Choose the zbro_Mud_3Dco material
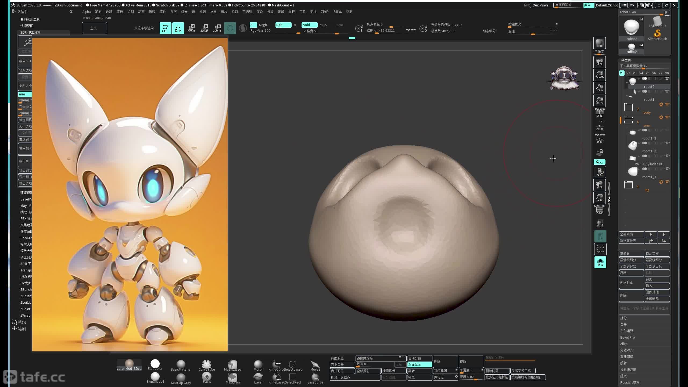 coord(129,365)
